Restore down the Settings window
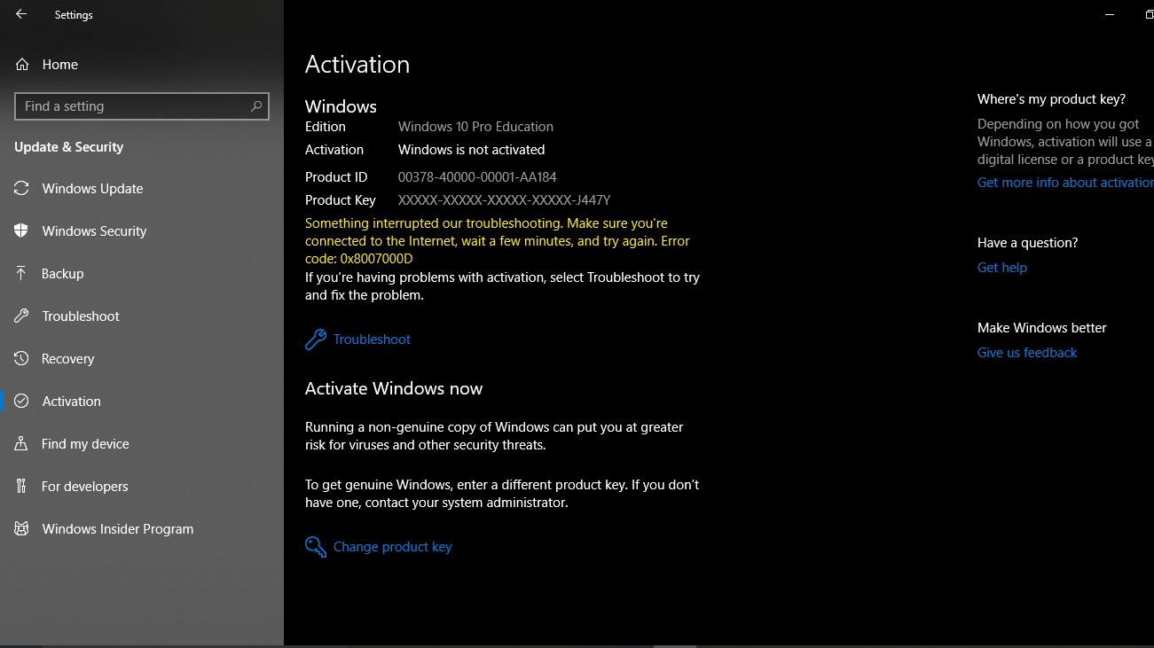The width and height of the screenshot is (1154, 648). pos(1150,14)
